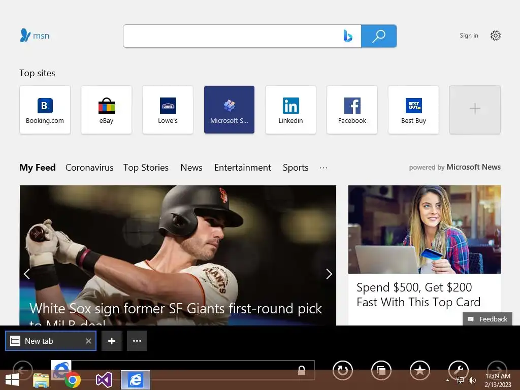Launch Google Chrome from taskbar
This screenshot has width=520, height=390.
click(x=73, y=380)
